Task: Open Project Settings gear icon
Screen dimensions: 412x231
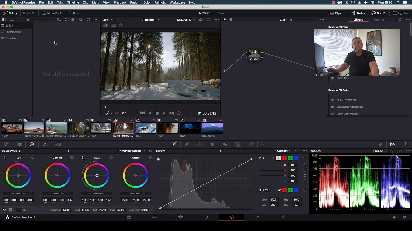Action: [x=405, y=217]
